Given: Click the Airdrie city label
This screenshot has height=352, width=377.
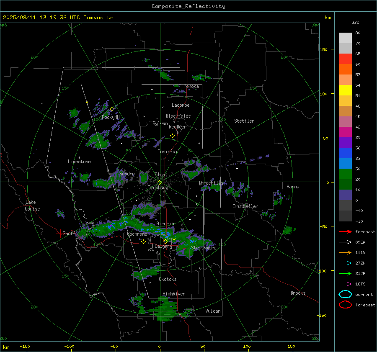Looking at the screenshot, I should (165, 224).
